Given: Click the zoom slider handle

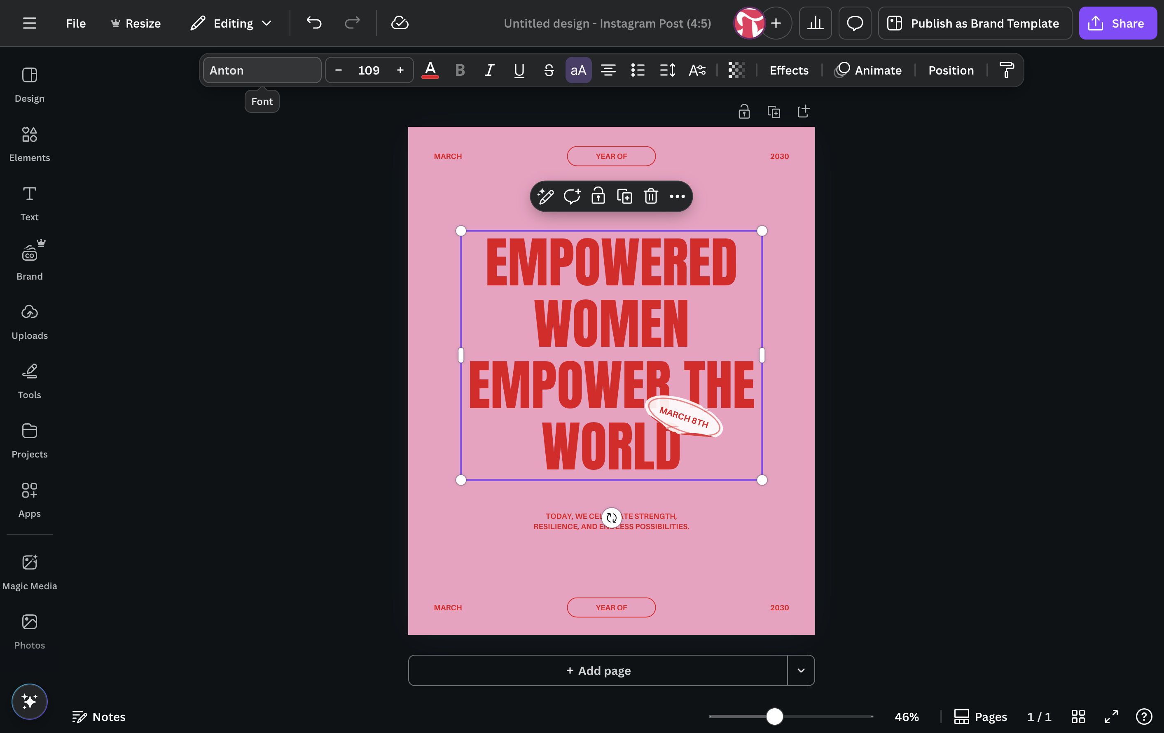Looking at the screenshot, I should click(x=774, y=716).
